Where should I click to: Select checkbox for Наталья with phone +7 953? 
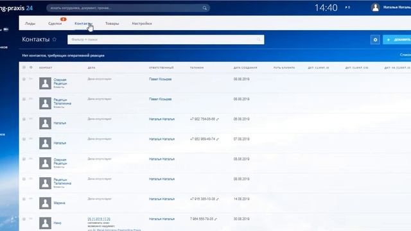(24, 139)
